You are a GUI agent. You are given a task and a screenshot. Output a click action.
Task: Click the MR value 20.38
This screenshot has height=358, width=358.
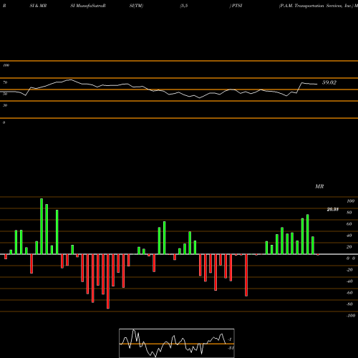click(333, 209)
